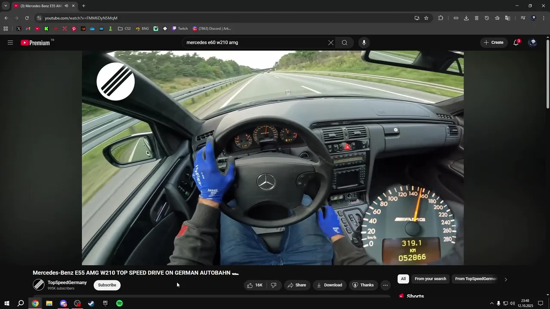Open the tab search dropdown arrow
Screen dimensions: 550x309
pos(6,6)
